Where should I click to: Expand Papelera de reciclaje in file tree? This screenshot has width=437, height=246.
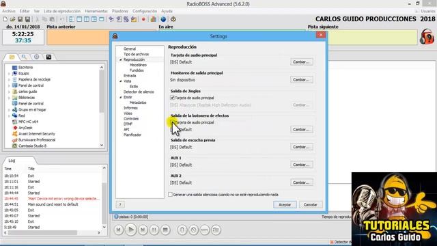pyautogui.click(x=9, y=80)
